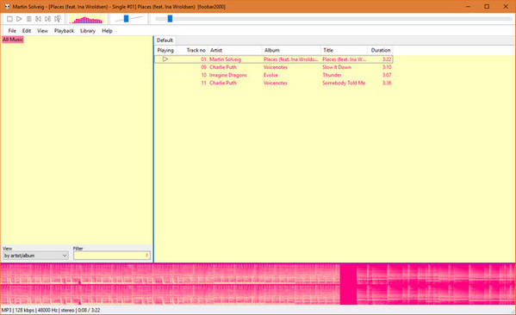Play a random track via toolbar icon
Viewport: 516px width, 315px height.
[x=58, y=19]
